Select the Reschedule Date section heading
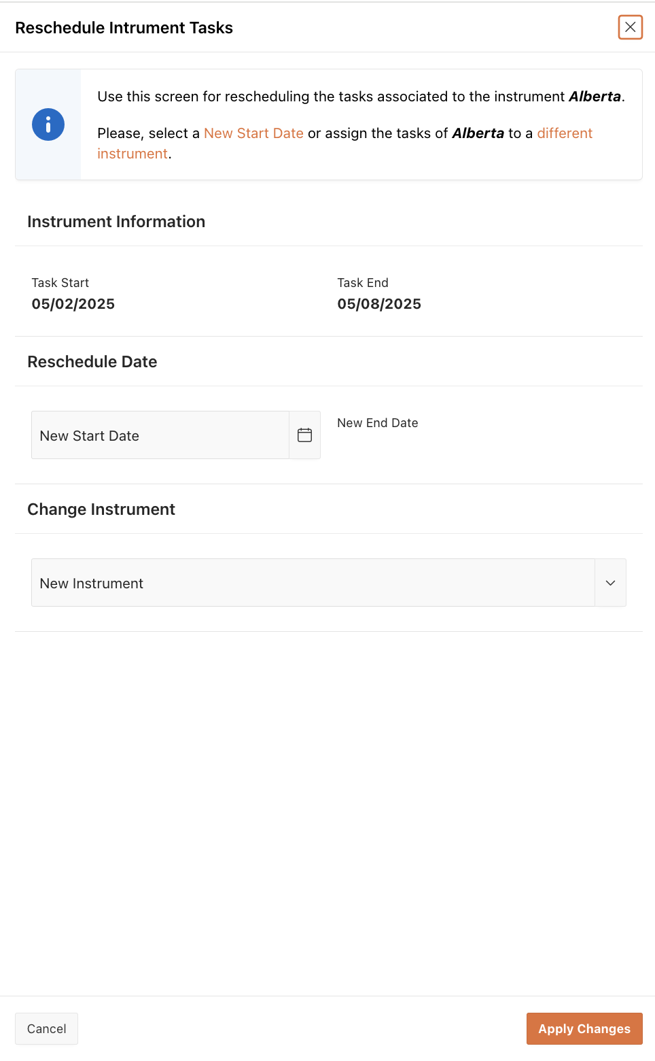The height and width of the screenshot is (1061, 655). point(92,362)
